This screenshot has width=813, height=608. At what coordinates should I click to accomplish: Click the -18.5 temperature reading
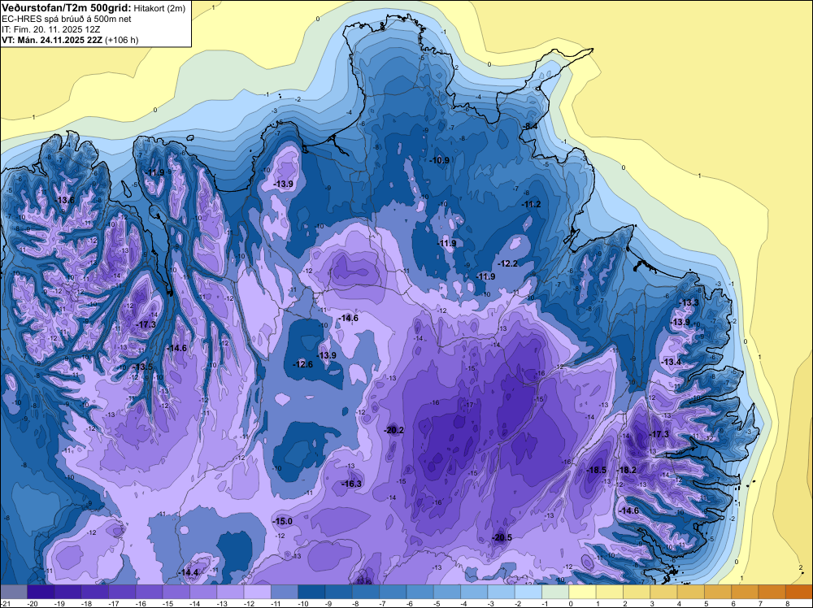point(596,470)
